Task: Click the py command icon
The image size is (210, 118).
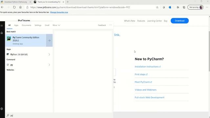Action: point(8,65)
